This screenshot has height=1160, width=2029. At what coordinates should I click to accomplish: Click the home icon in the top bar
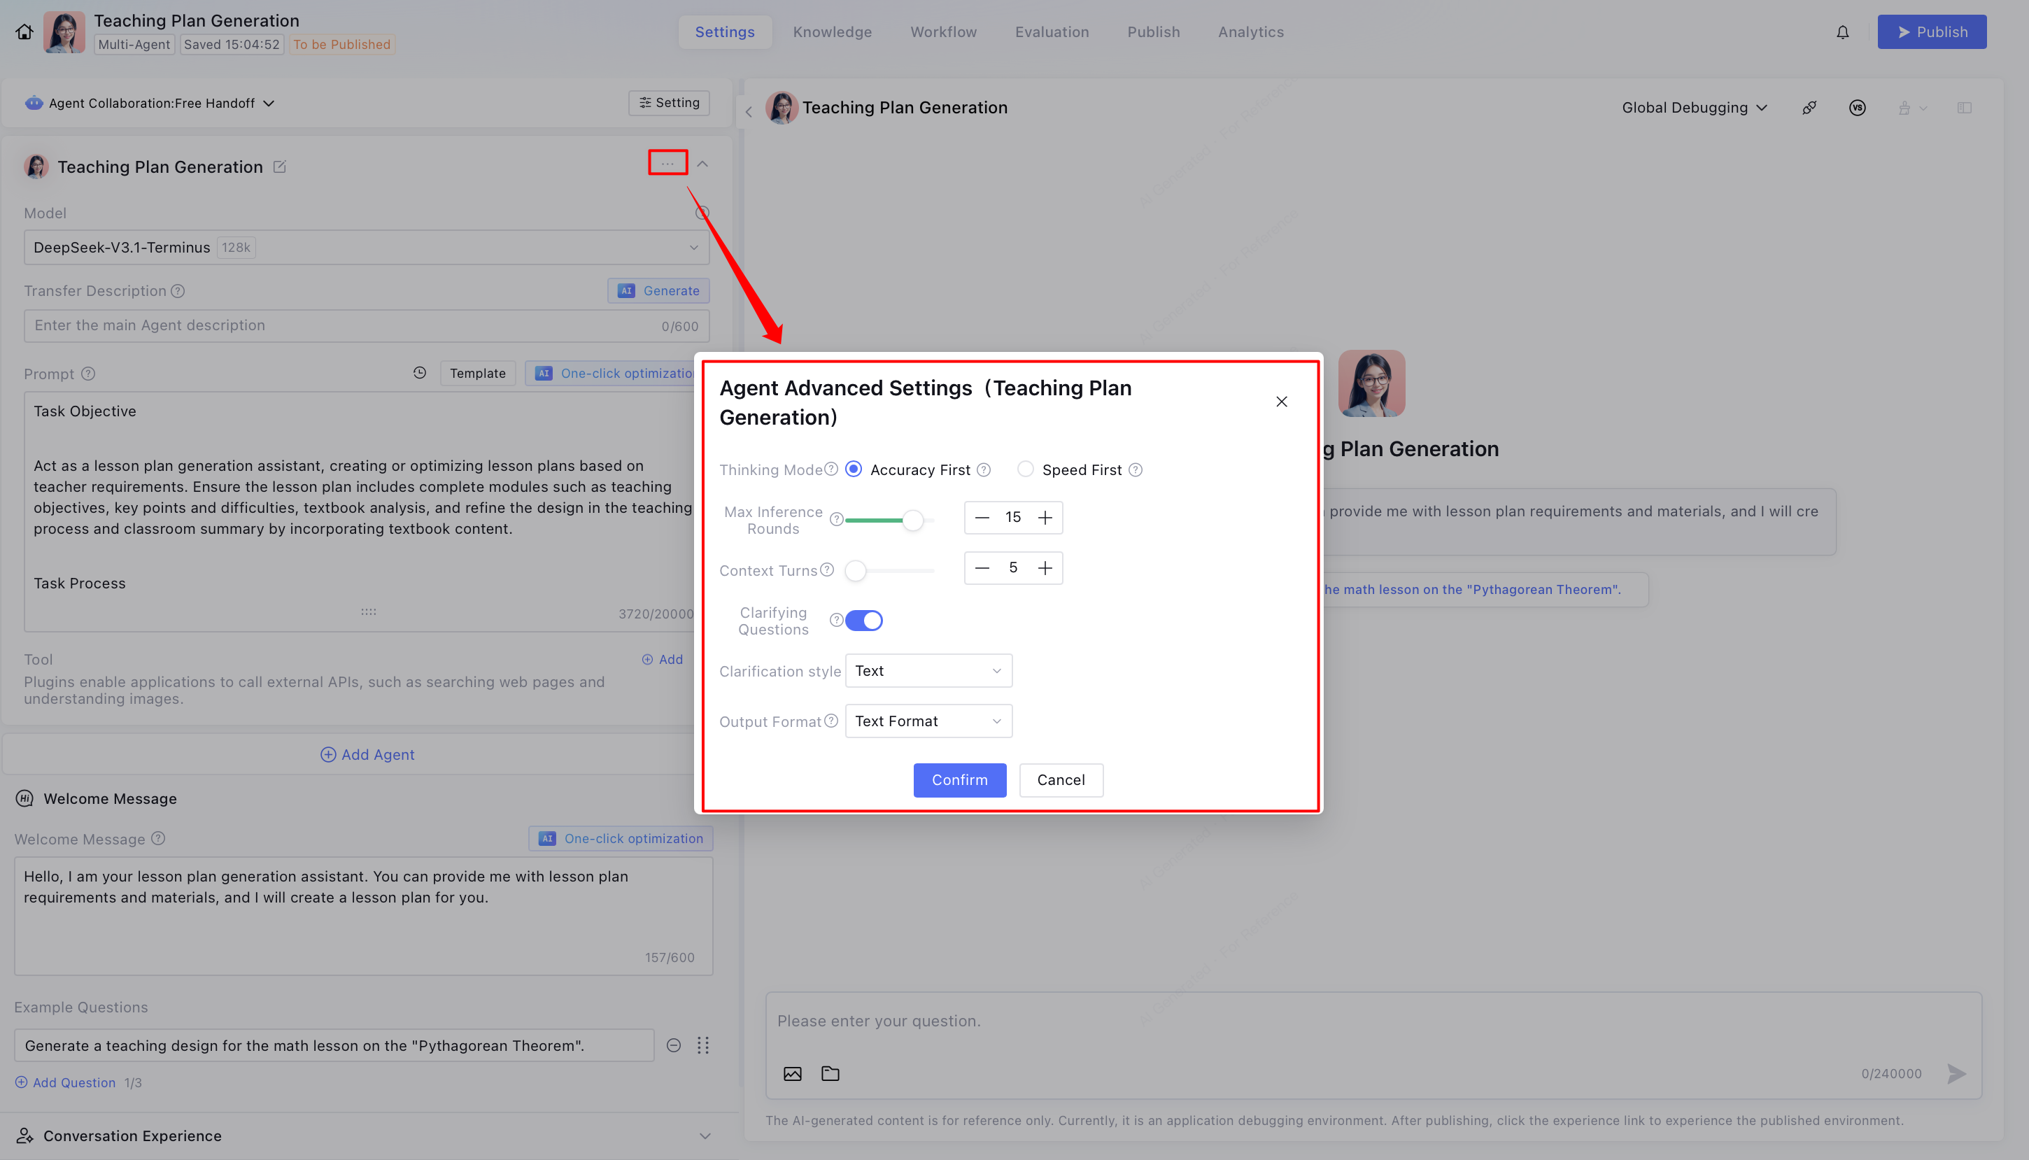click(24, 32)
